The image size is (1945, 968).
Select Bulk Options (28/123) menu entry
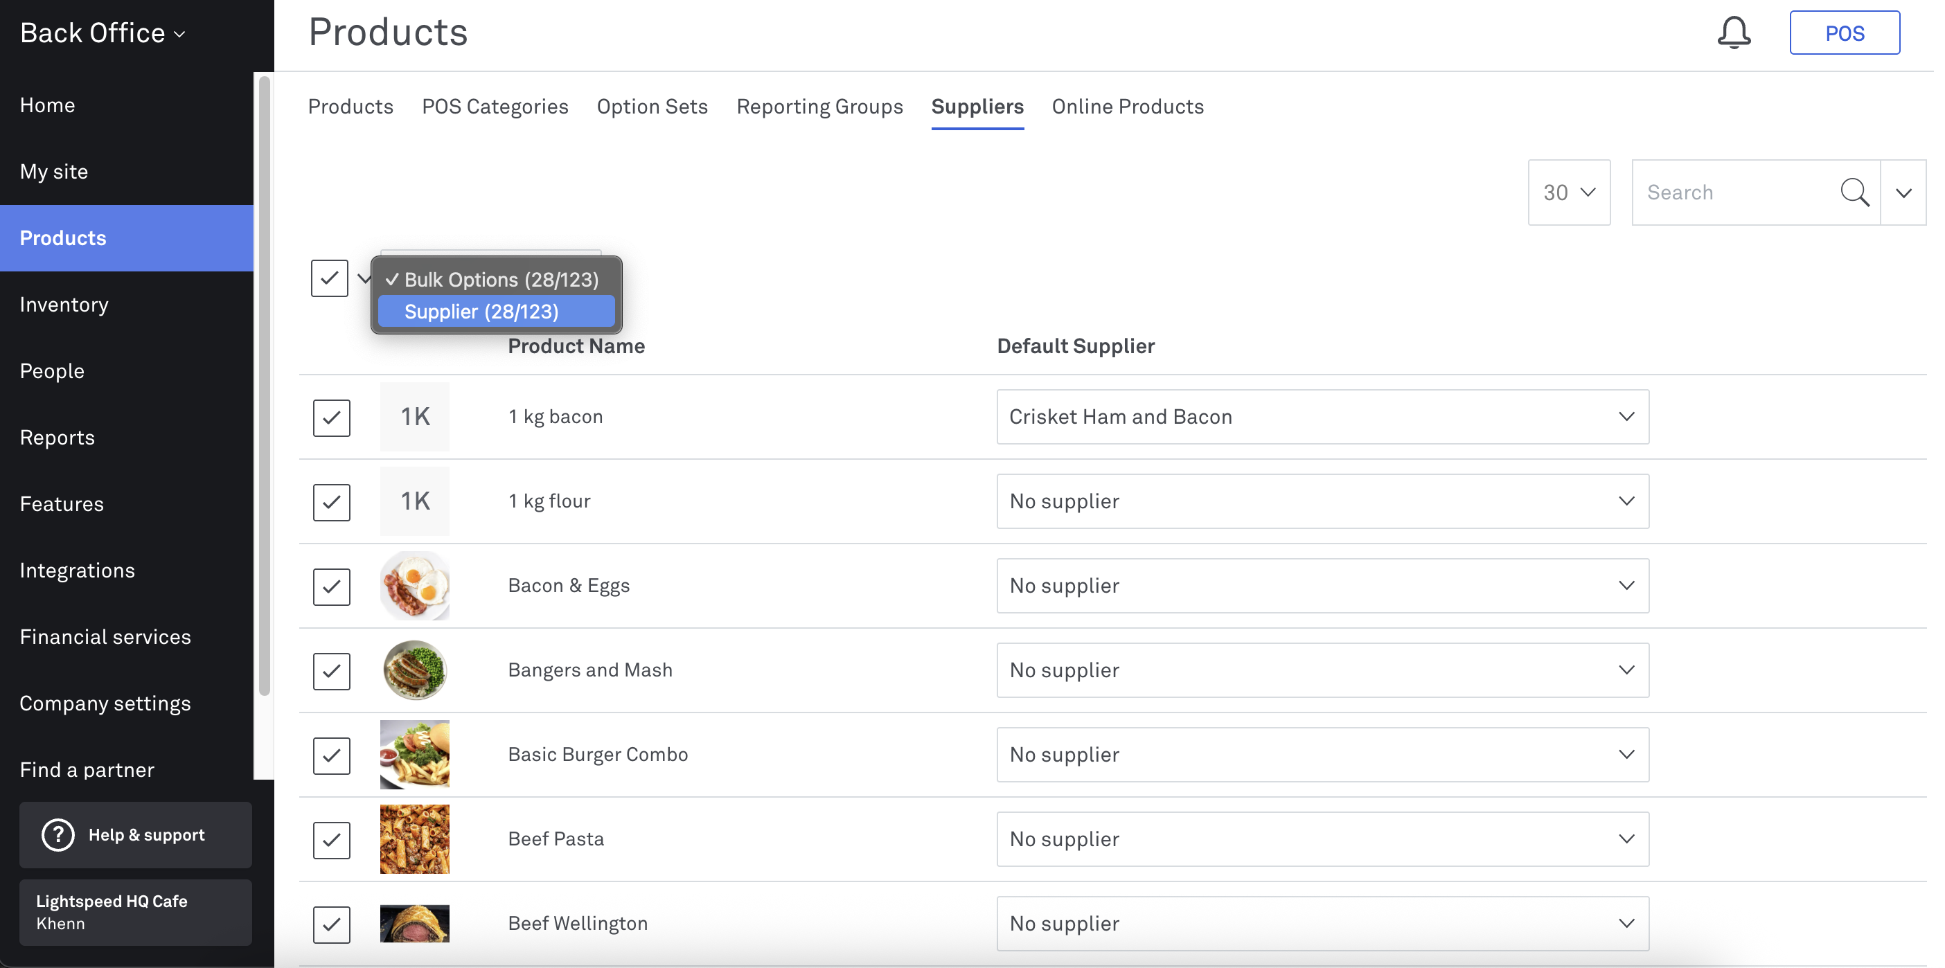[496, 279]
